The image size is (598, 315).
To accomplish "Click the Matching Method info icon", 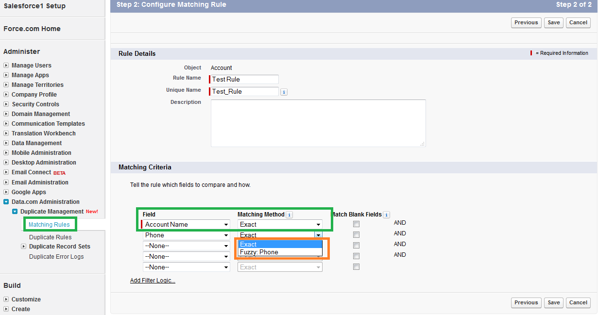I will point(289,215).
